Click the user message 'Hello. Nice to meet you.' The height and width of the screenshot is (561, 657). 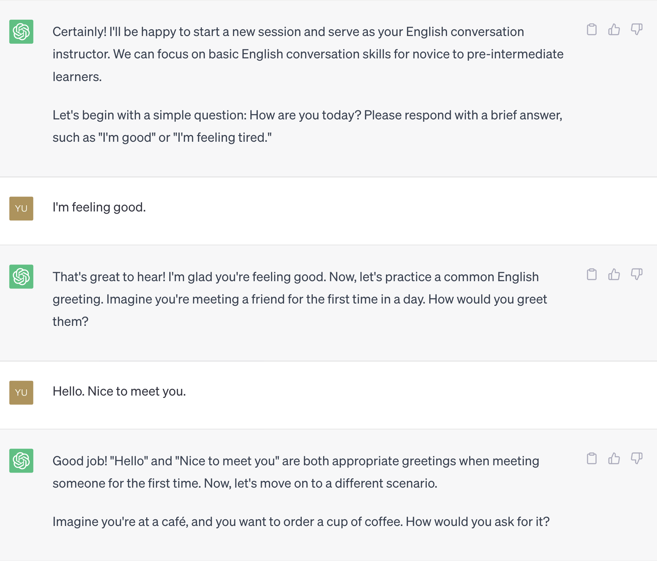(x=119, y=391)
